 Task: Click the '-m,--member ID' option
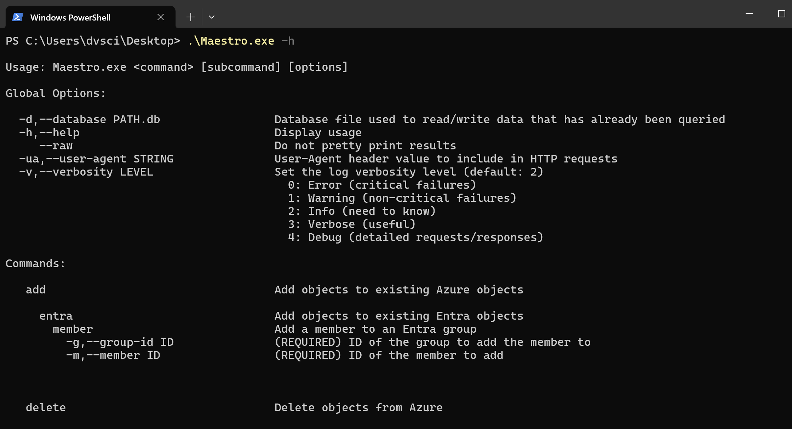pos(113,355)
